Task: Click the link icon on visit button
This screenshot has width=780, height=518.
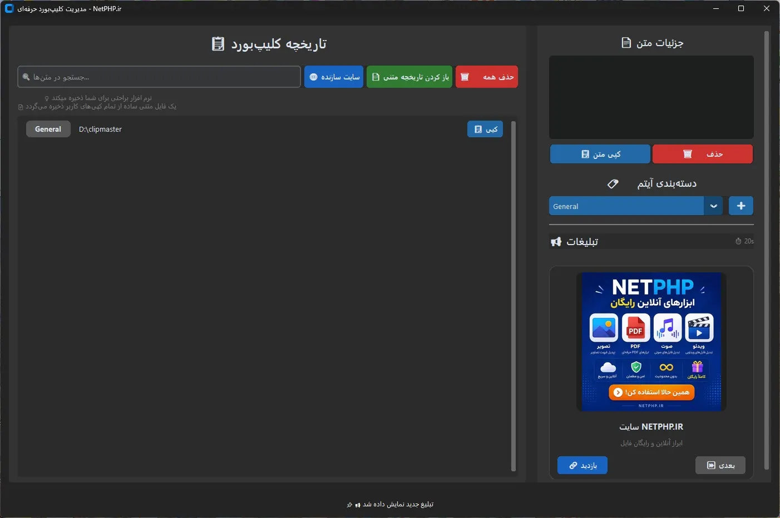Action: (x=573, y=465)
